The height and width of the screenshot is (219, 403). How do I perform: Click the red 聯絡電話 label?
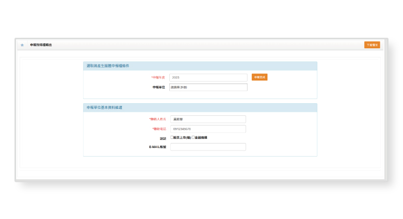(x=159, y=129)
